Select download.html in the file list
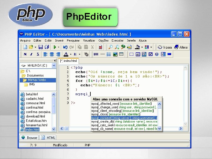 35,116
